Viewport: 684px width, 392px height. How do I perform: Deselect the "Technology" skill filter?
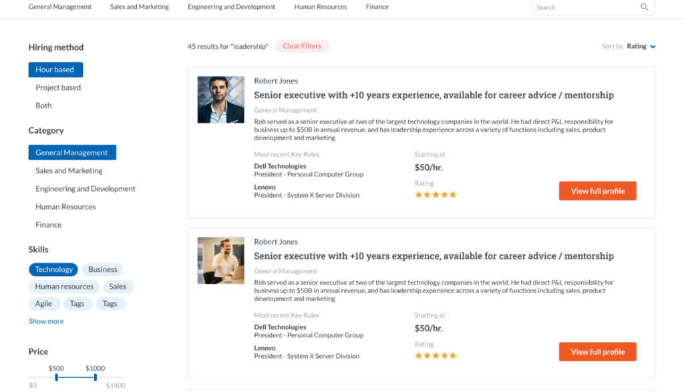click(53, 269)
